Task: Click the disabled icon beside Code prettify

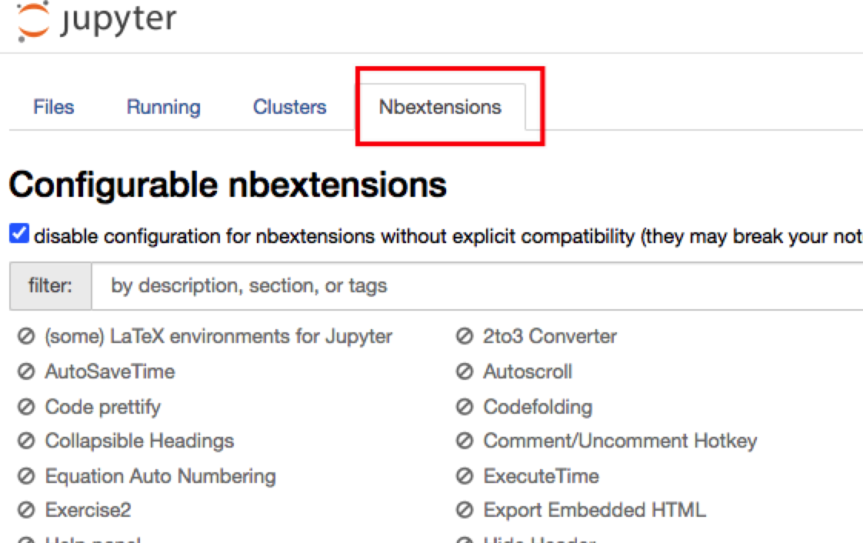Action: click(26, 407)
